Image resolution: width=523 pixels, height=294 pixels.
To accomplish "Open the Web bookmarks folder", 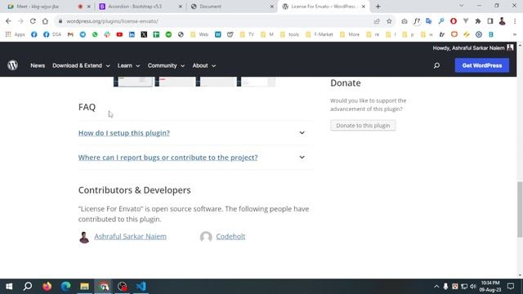I will coord(199,34).
